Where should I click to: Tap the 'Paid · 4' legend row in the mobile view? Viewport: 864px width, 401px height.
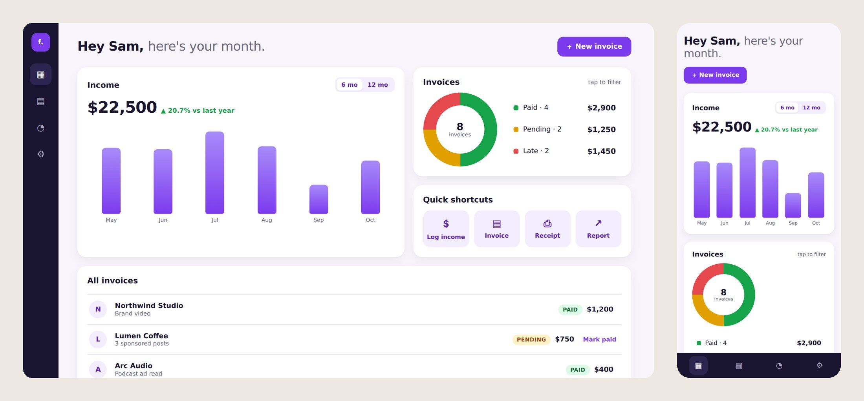pyautogui.click(x=759, y=343)
